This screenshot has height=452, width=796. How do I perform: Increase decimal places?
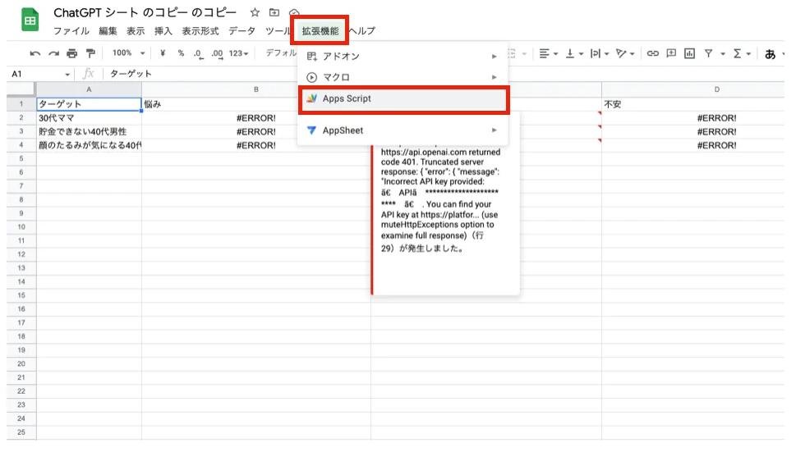click(217, 53)
